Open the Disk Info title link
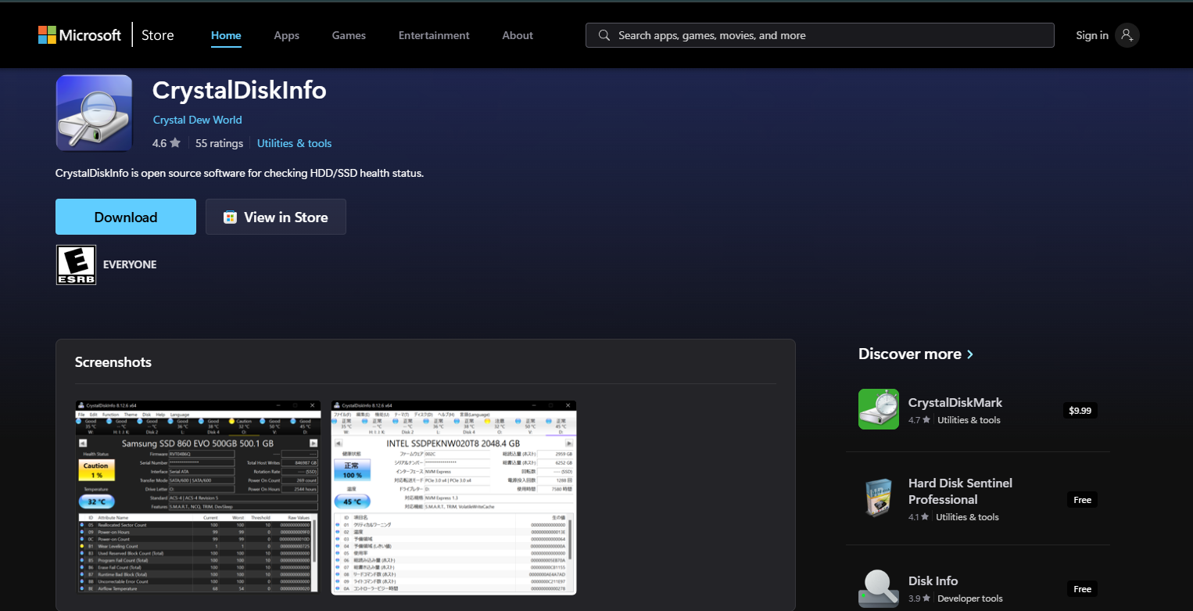This screenshot has height=611, width=1193. click(933, 580)
